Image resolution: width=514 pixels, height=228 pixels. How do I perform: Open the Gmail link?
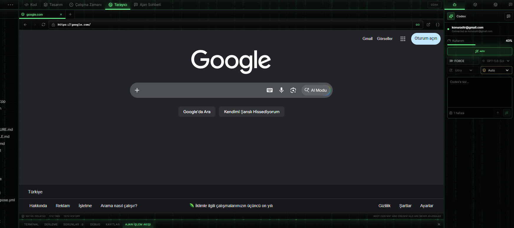click(x=368, y=38)
